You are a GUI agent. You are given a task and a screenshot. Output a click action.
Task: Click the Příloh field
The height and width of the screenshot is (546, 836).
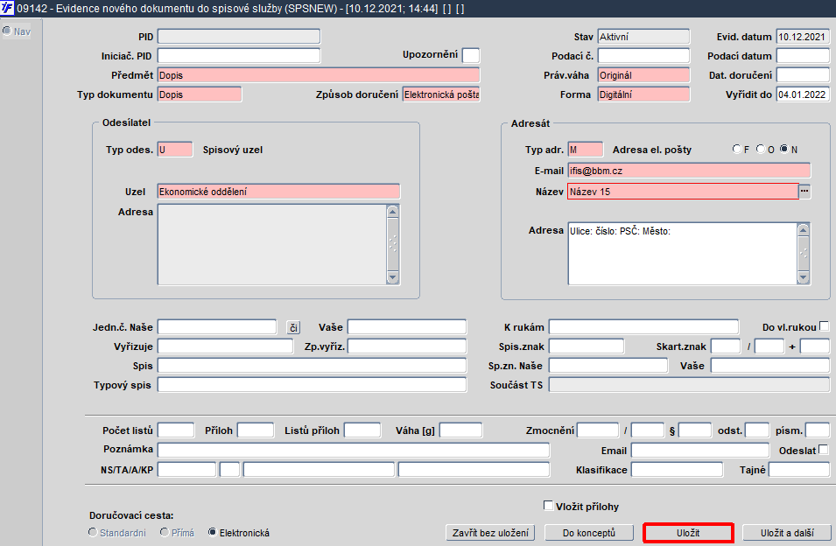tap(256, 430)
